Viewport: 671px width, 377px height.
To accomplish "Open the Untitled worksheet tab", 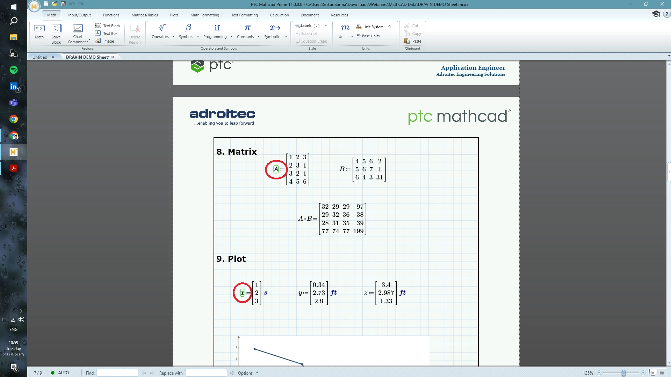I will click(x=40, y=57).
